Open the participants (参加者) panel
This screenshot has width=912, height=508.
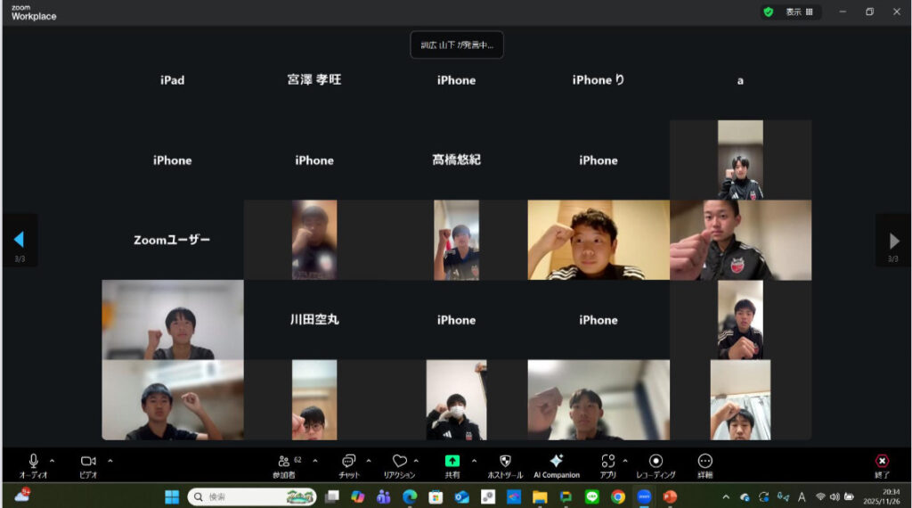pos(284,462)
